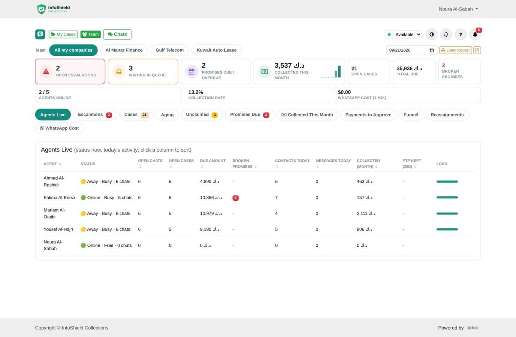Sort by the PTP Kept (30D) column
Screen dimensions: 516x337
[x=412, y=164]
